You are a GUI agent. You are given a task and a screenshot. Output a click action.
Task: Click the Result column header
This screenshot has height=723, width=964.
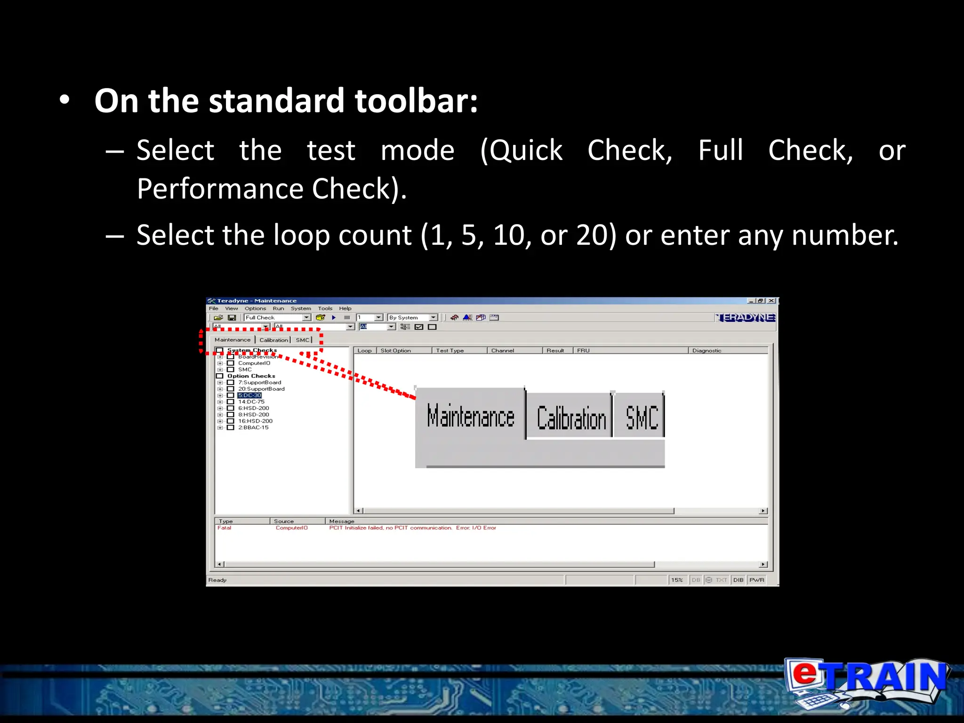point(558,350)
